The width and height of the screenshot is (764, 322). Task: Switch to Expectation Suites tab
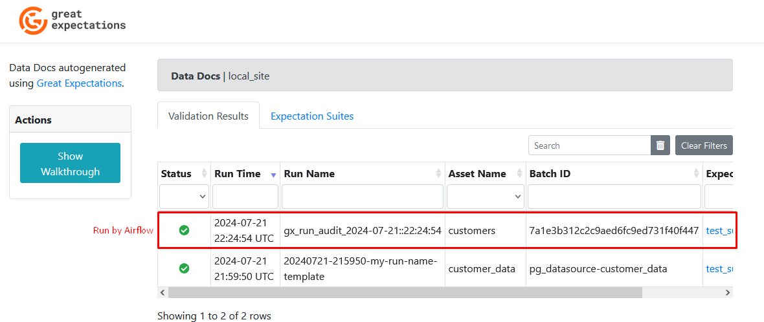pos(312,116)
